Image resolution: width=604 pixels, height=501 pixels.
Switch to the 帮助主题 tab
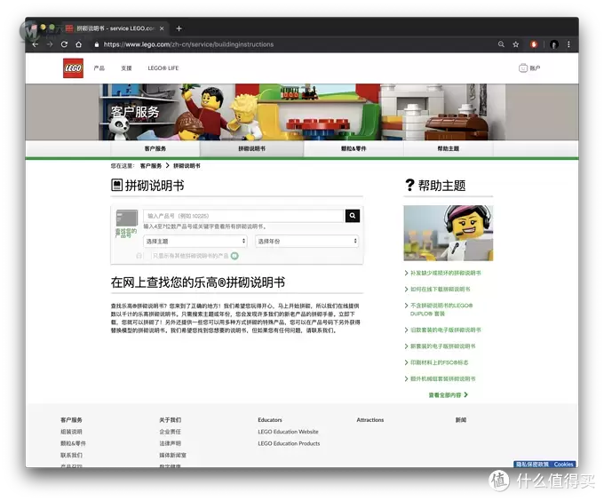[449, 148]
